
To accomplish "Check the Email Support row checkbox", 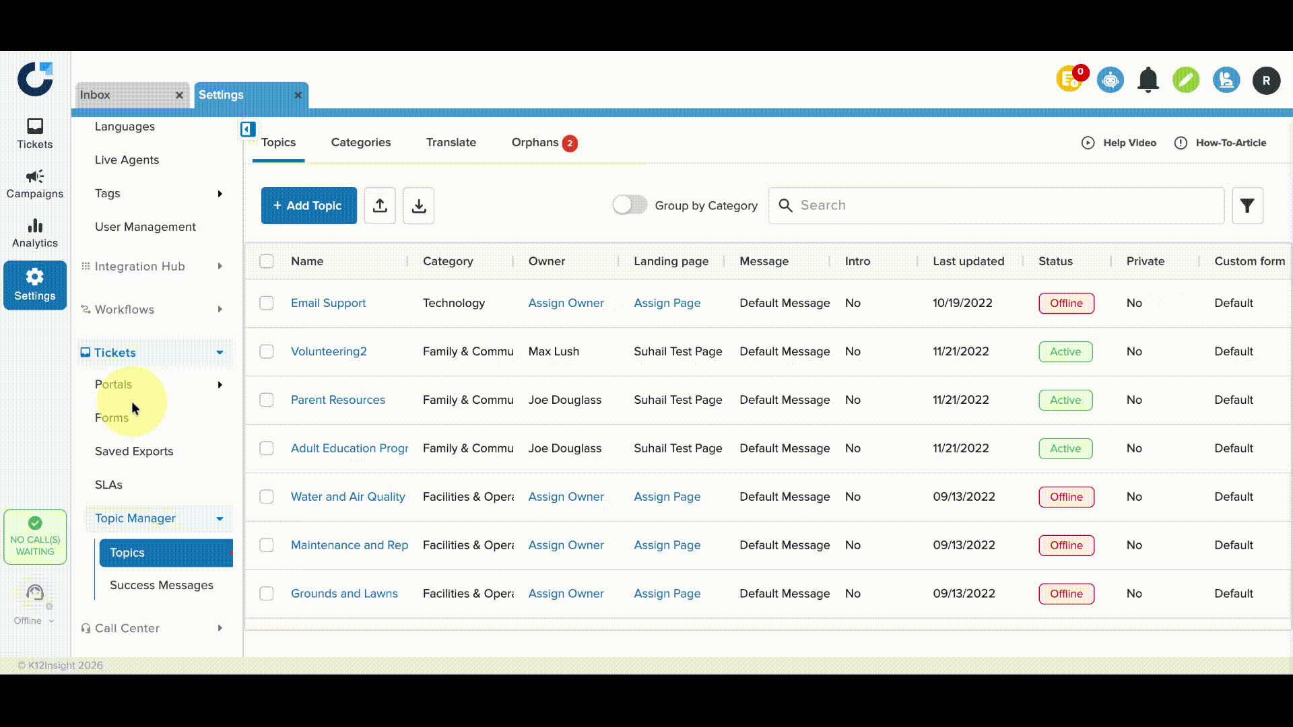I will (x=267, y=303).
